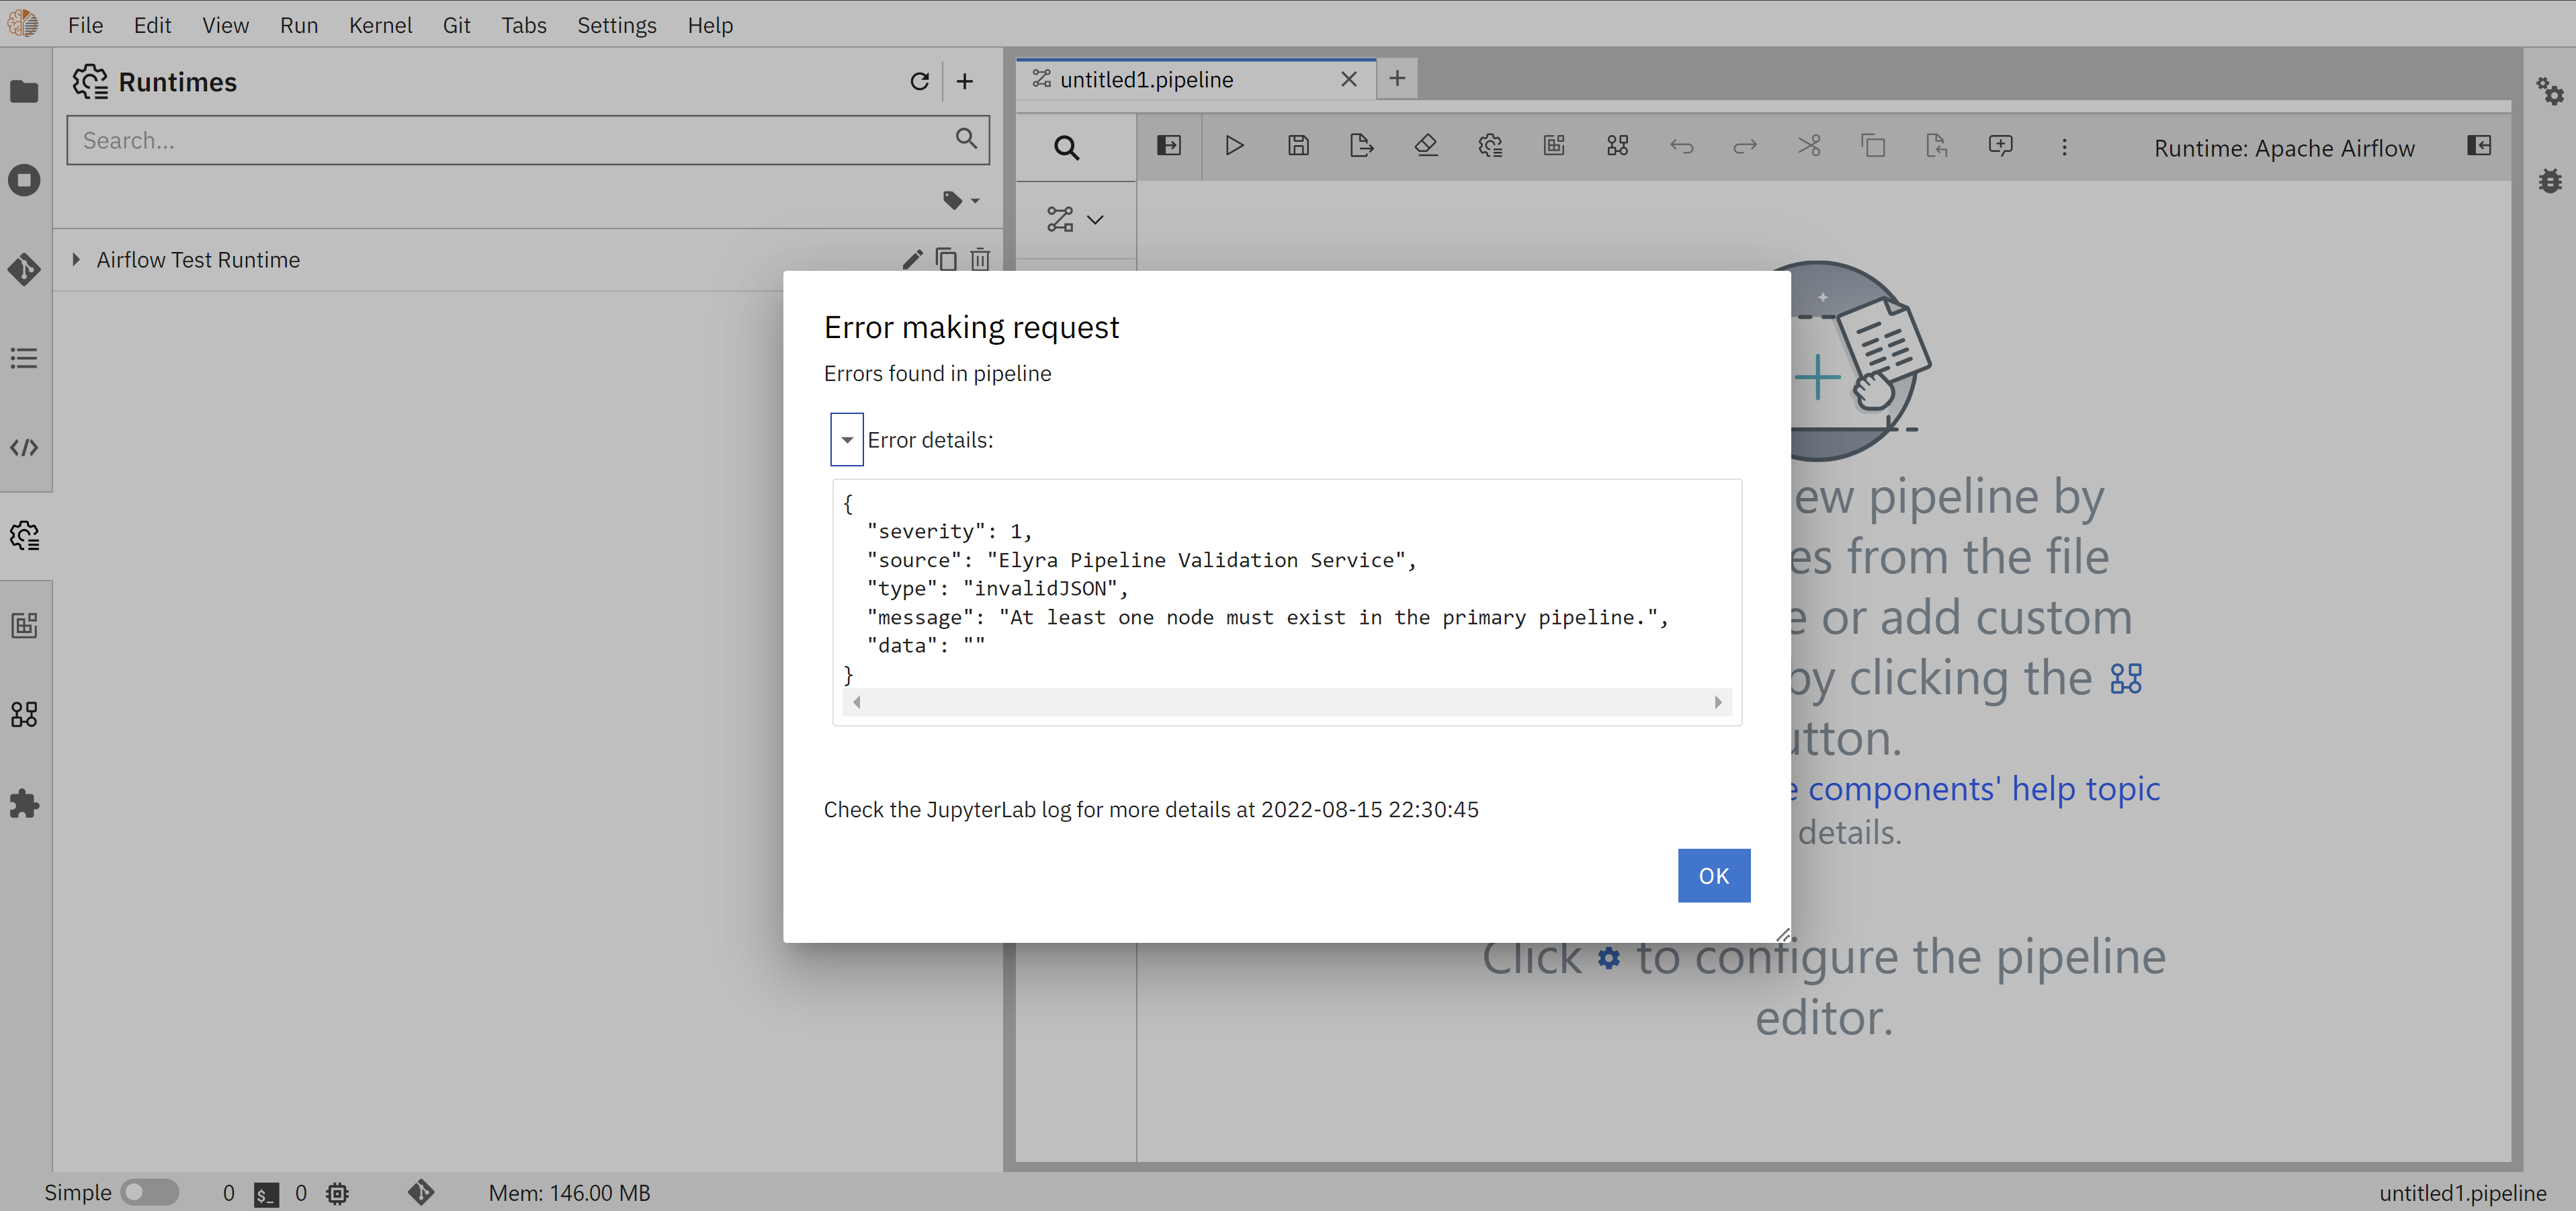The image size is (2576, 1211).
Task: Select the untitled1.pipeline tab
Action: pos(1146,79)
